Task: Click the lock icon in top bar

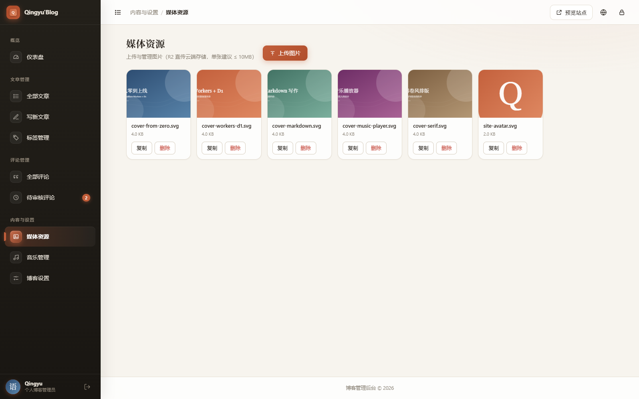Action: tap(622, 12)
